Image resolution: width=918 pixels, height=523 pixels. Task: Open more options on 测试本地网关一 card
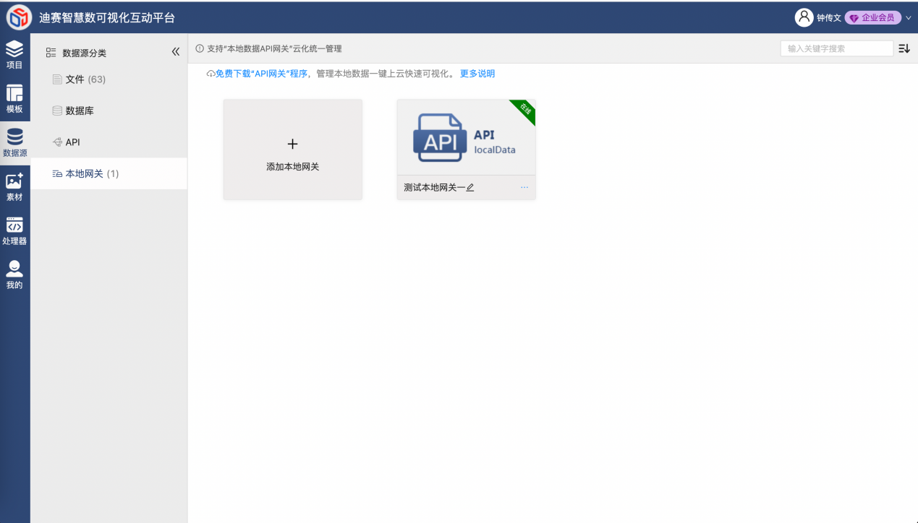click(x=524, y=188)
